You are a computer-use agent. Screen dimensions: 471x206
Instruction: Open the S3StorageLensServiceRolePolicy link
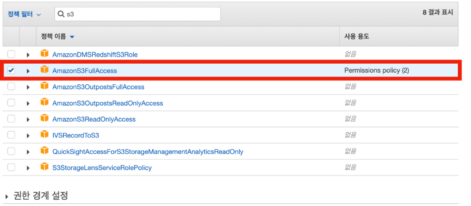[102, 168]
